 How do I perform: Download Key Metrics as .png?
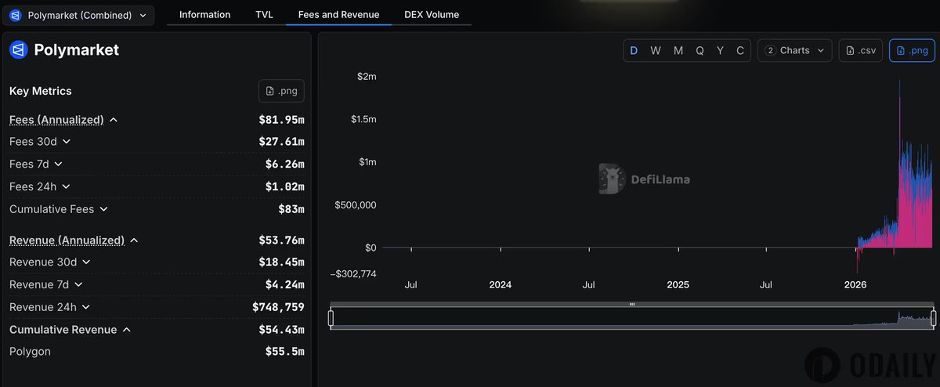coord(281,91)
